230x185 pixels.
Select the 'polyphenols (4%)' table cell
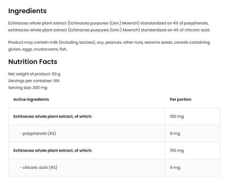click(38, 133)
